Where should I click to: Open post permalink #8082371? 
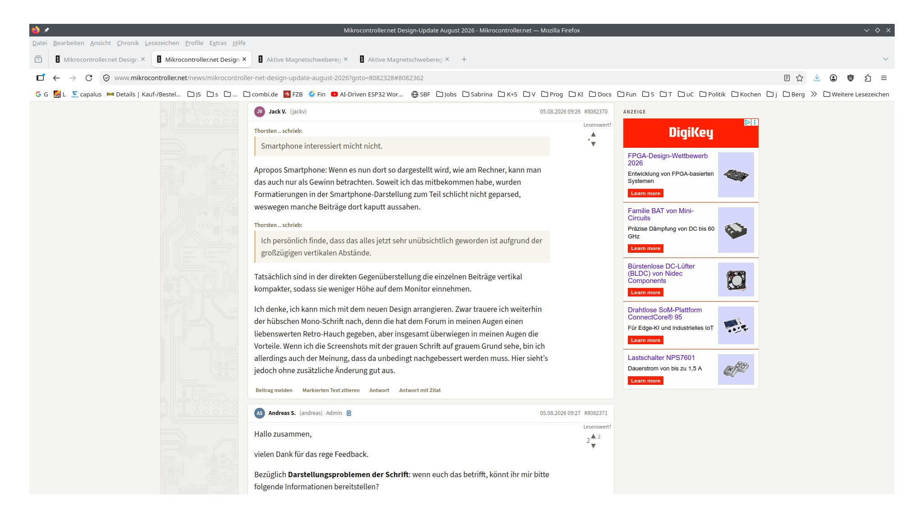[596, 413]
